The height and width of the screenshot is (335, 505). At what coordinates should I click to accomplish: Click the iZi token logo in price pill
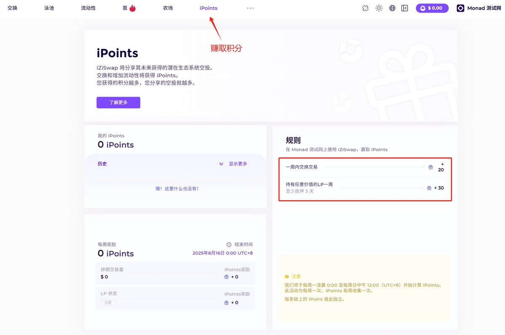(x=423, y=8)
